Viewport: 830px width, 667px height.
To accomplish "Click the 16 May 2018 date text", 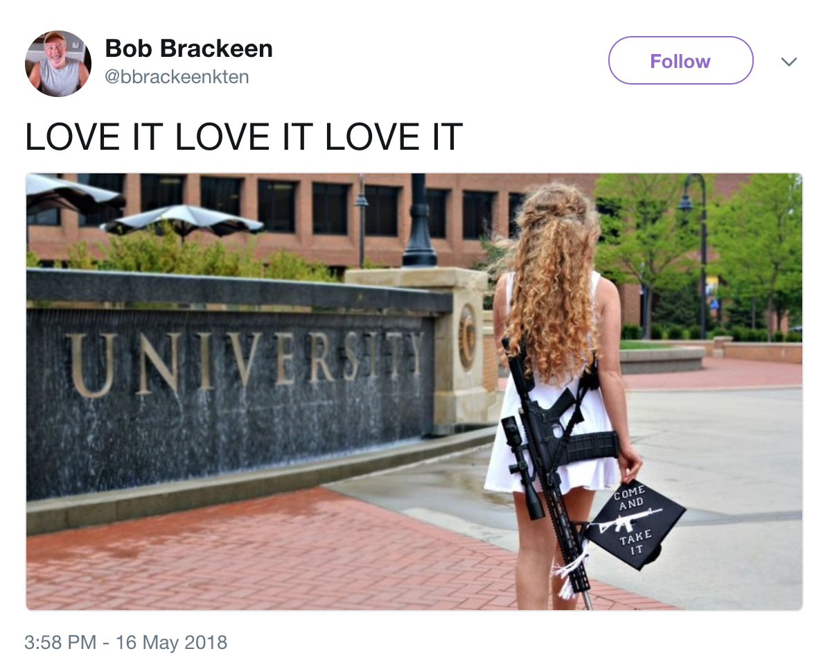I will [x=171, y=642].
